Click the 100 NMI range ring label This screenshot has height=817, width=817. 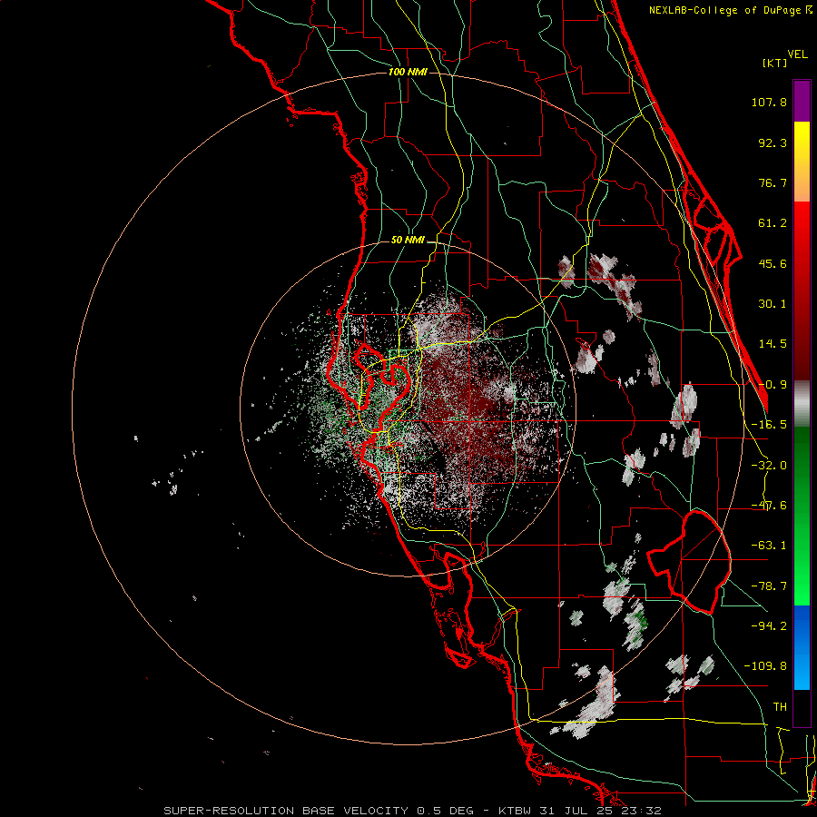(408, 72)
